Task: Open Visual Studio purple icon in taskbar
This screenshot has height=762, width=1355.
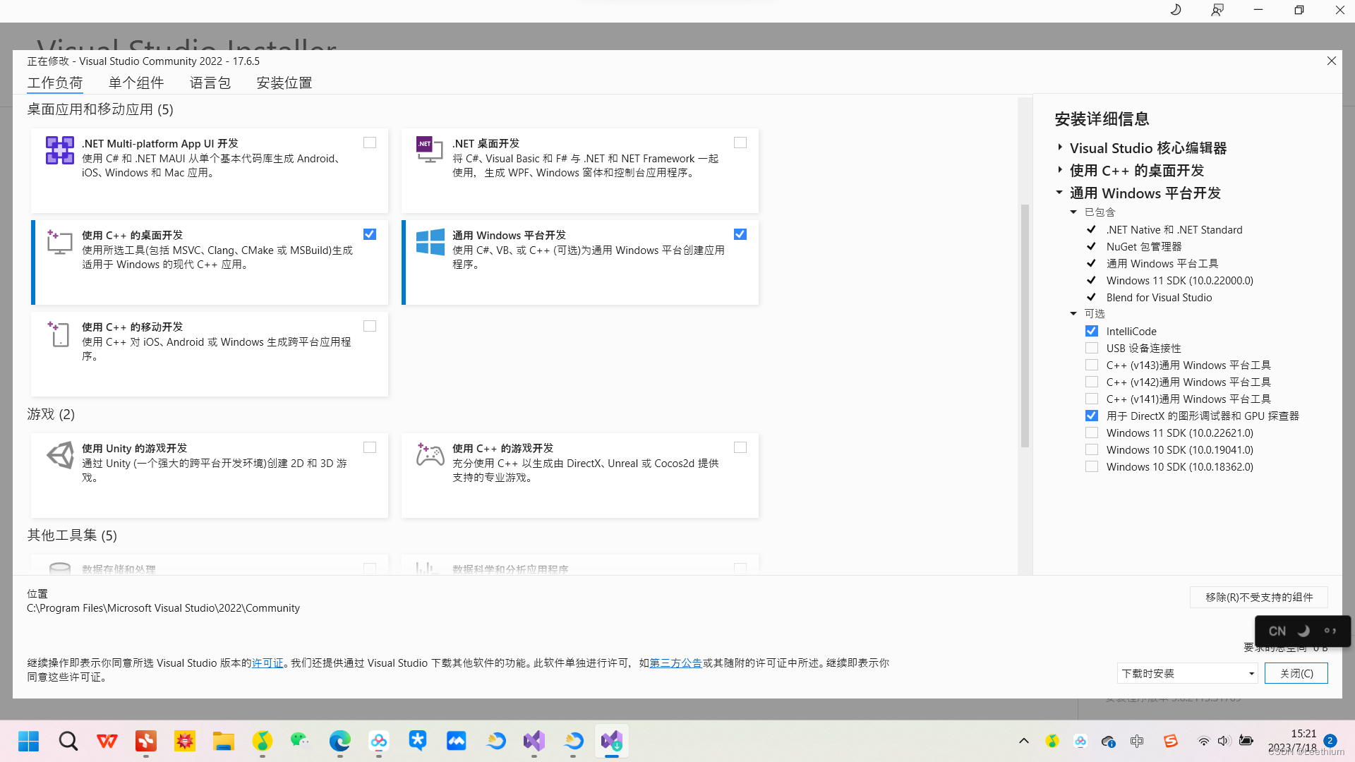Action: click(x=534, y=741)
